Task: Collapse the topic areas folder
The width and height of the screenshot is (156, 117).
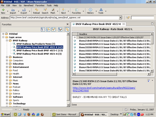Action: 3,37
